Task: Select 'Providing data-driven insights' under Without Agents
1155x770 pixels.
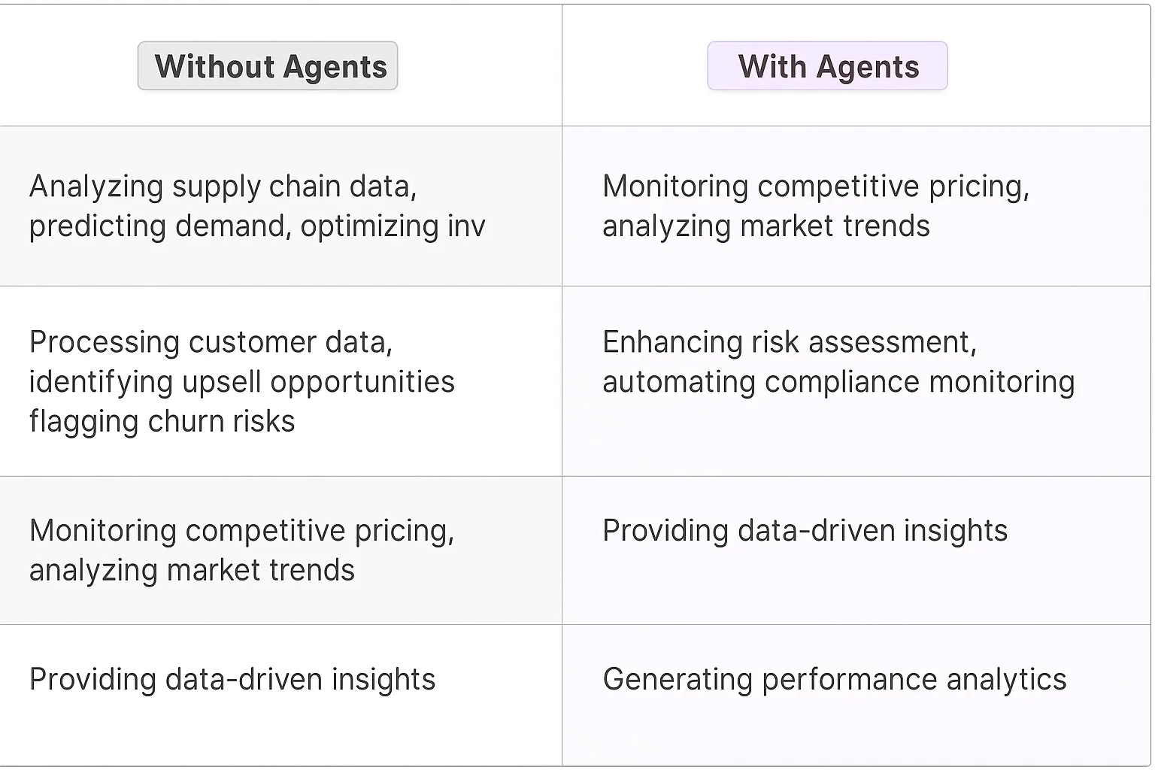Action: pos(232,680)
